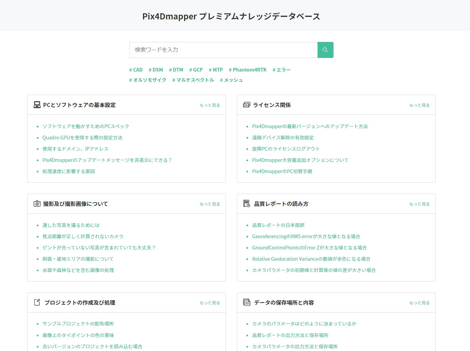Select the #CAD tag

[136, 70]
